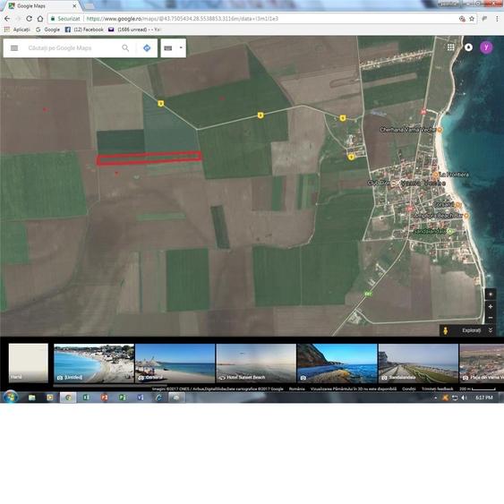Open the Google Maps hamburger menu

14,48
